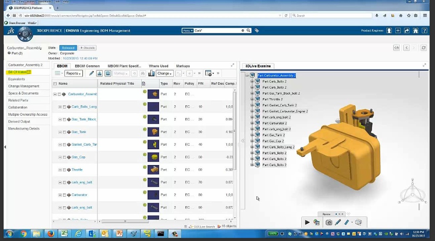Open the 3DEXPERIENCE compass icon
Screen dimensions: 435x241
pyautogui.click(x=25, y=34)
